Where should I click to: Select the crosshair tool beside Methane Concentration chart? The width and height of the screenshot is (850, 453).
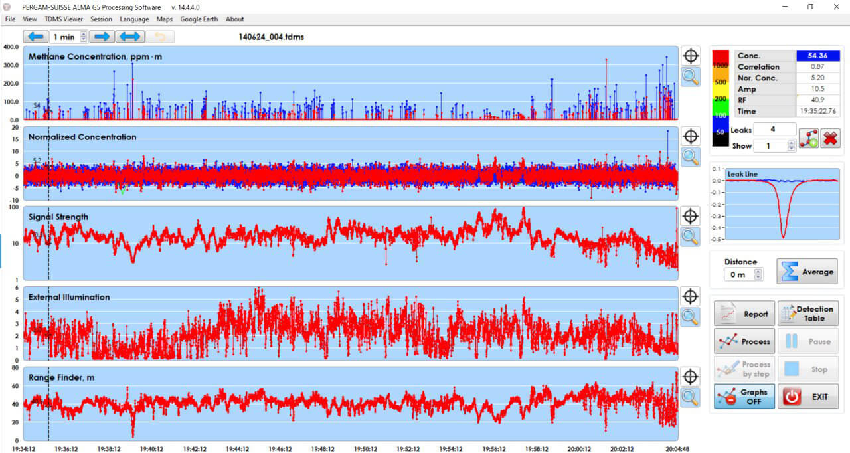pos(691,55)
